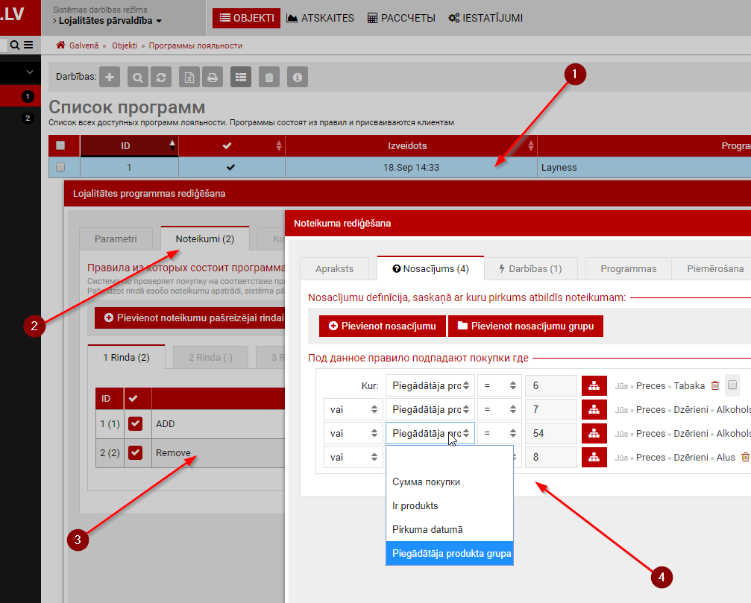The height and width of the screenshot is (603, 751).
Task: Click the print icon in Darbības toolbar
Action: coord(212,77)
